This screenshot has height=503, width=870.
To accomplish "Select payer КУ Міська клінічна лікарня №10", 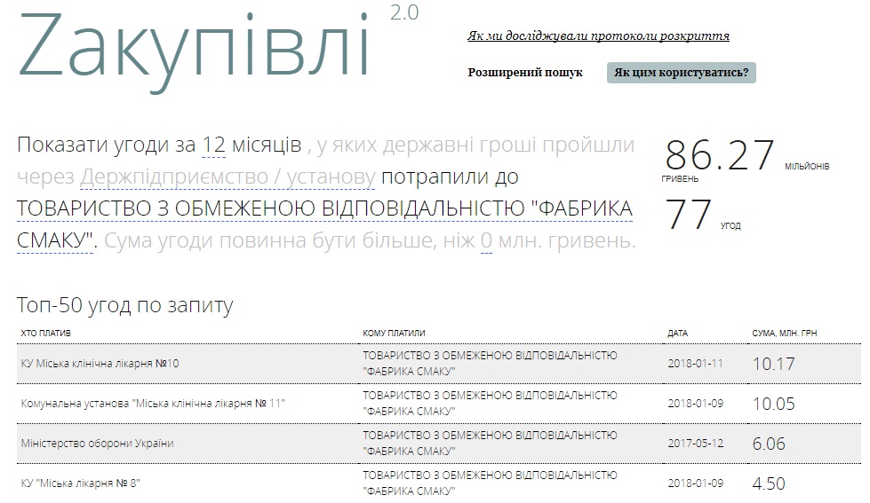I will point(100,364).
